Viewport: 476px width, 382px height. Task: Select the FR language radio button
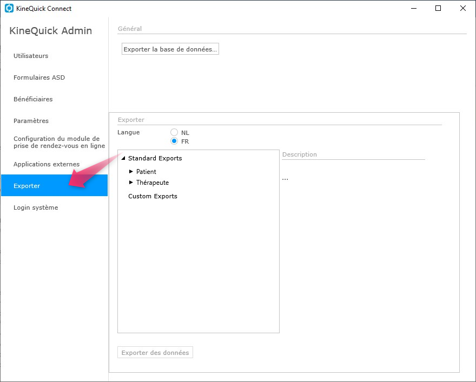click(x=174, y=141)
